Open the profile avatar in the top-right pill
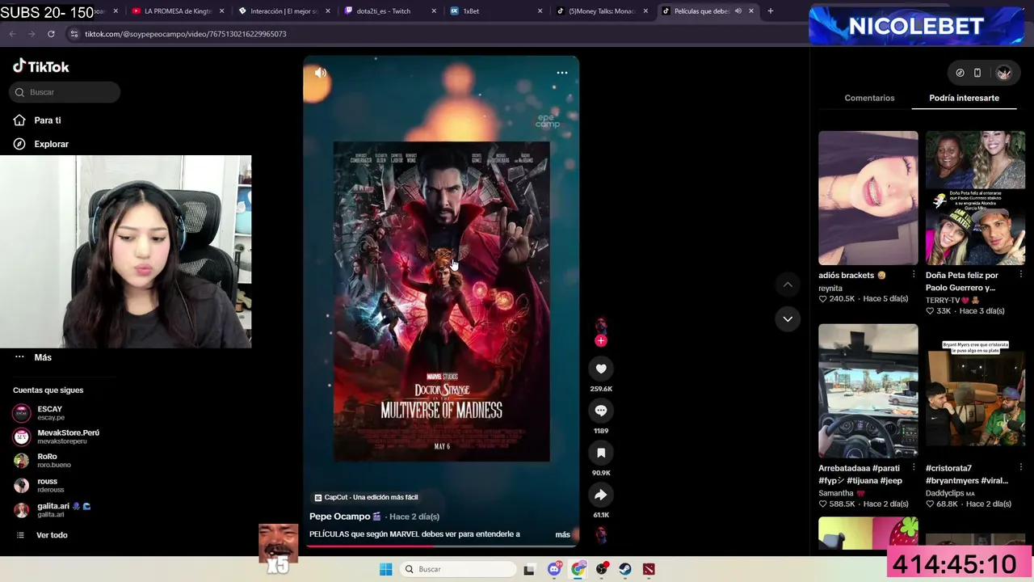This screenshot has height=582, width=1034. (x=1003, y=73)
